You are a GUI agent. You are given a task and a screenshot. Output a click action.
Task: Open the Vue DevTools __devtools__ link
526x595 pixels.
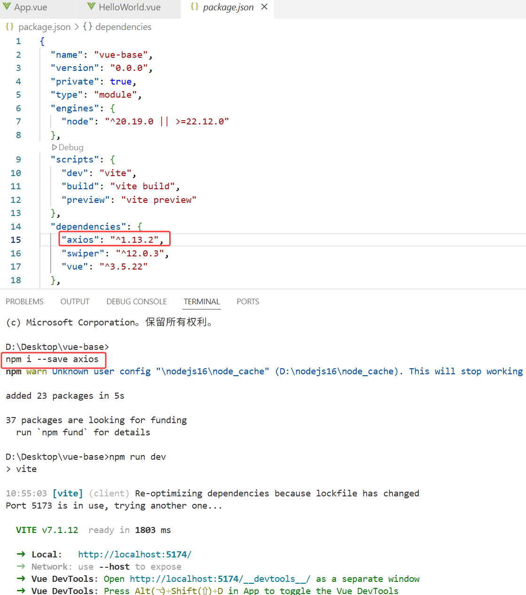tap(220, 579)
